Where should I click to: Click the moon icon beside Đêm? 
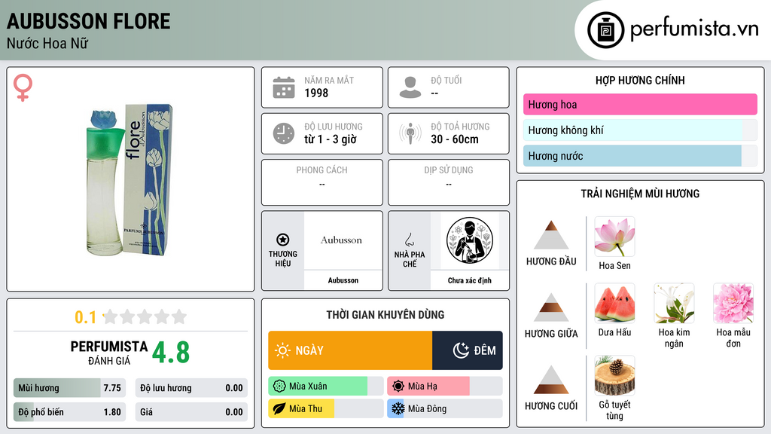(461, 350)
